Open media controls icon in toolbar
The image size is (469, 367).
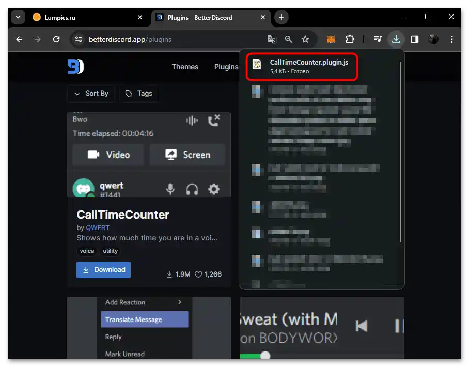pyautogui.click(x=378, y=39)
